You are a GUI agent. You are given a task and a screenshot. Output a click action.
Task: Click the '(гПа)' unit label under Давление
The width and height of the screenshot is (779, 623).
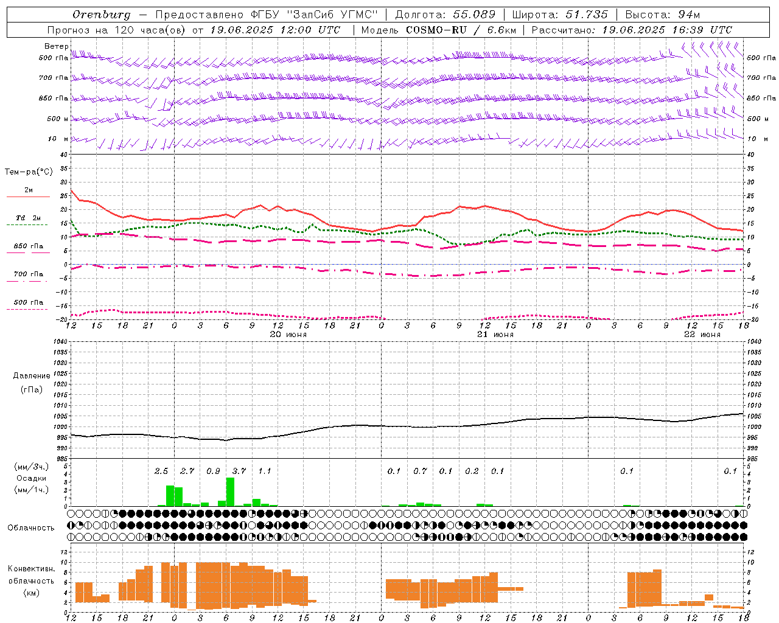pyautogui.click(x=32, y=389)
